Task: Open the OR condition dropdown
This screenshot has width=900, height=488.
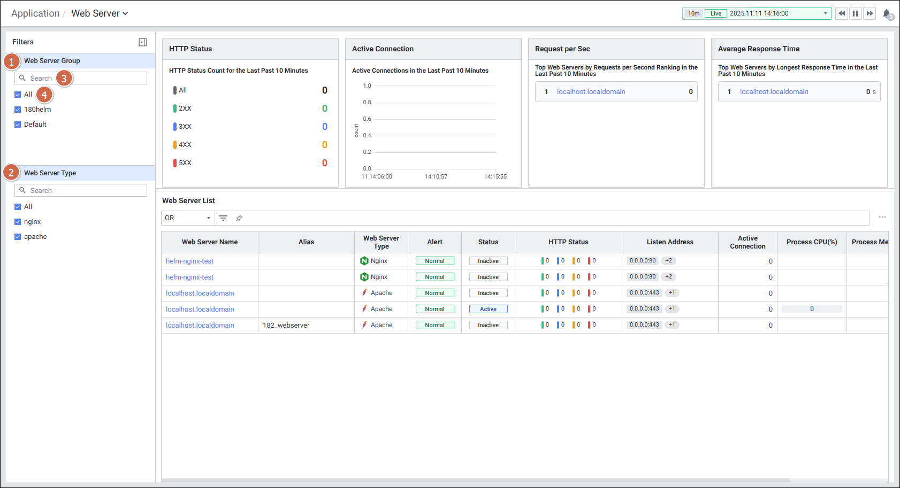Action: tap(187, 218)
